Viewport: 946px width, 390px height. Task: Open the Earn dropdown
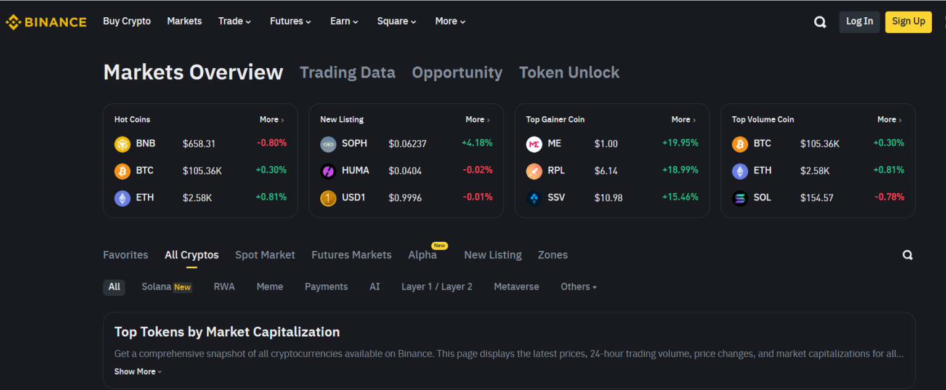point(344,21)
